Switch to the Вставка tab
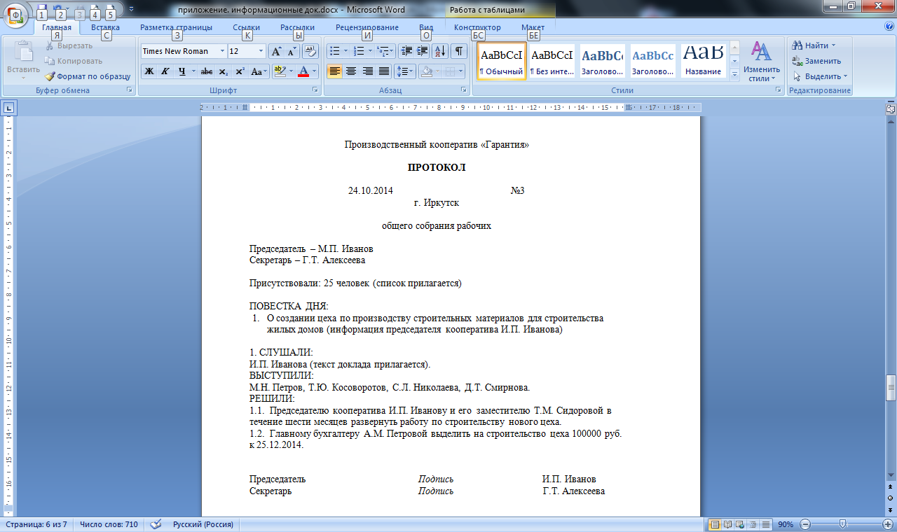897x532 pixels. tap(105, 27)
